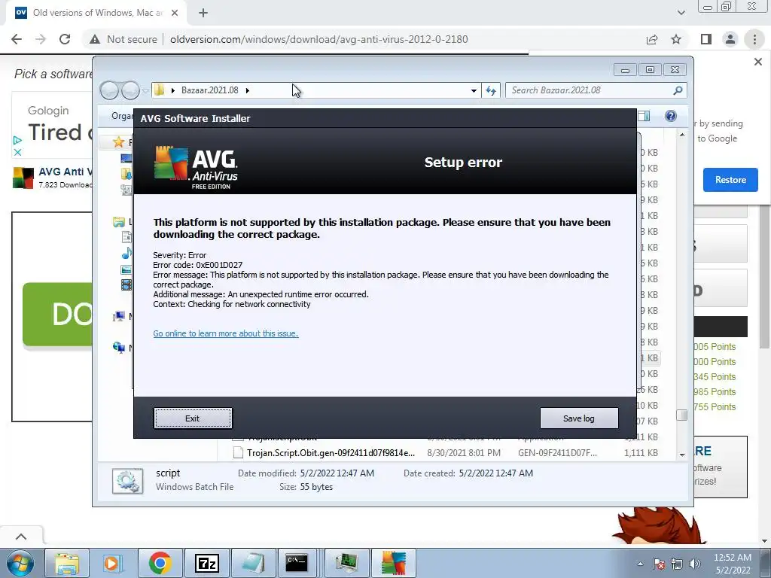
Task: Open Chrome three-dot menu
Action: [754, 39]
